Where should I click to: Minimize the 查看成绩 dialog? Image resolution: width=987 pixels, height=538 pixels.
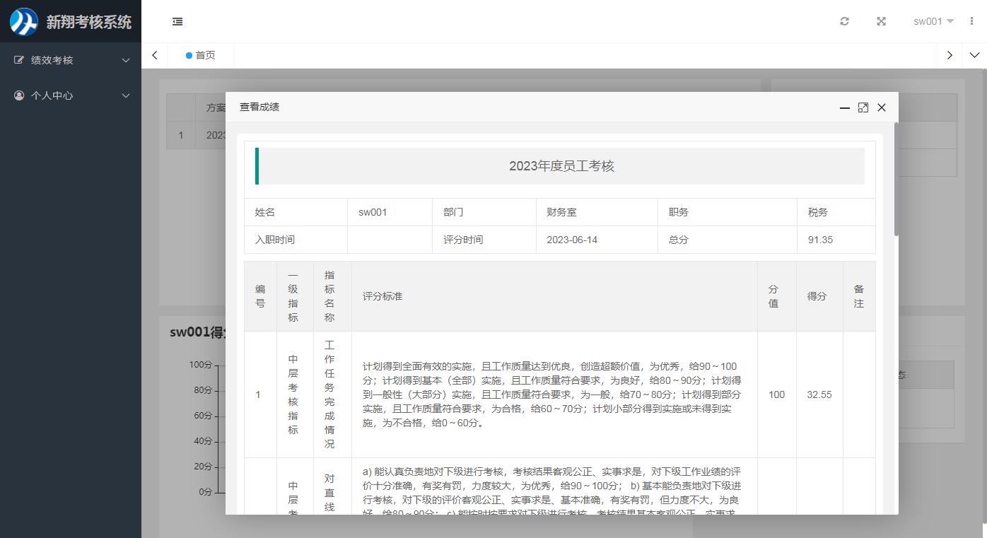tap(844, 107)
